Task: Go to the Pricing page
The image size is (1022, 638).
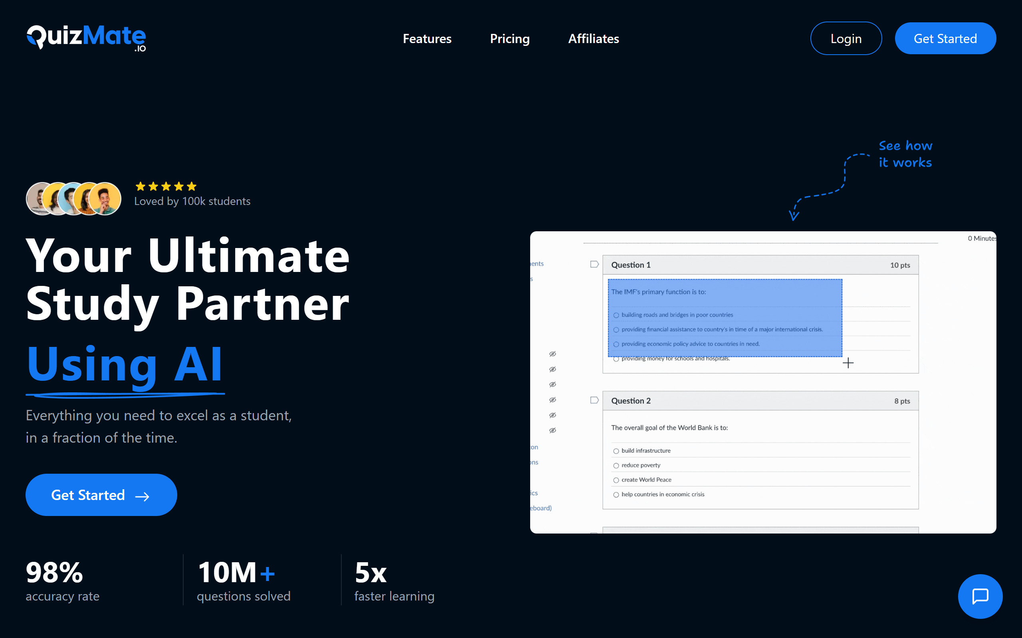Action: [510, 38]
